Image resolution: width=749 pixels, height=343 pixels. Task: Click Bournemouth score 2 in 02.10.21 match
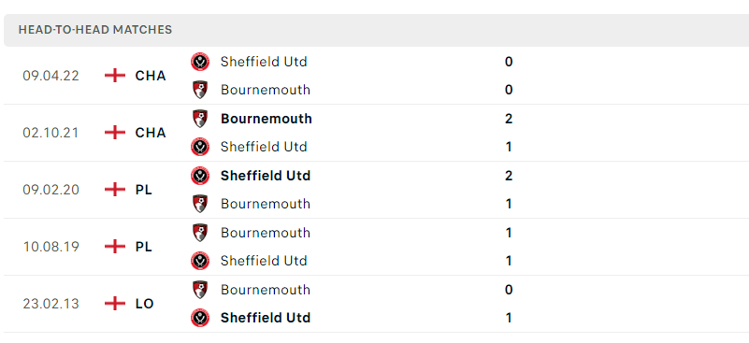click(x=509, y=119)
